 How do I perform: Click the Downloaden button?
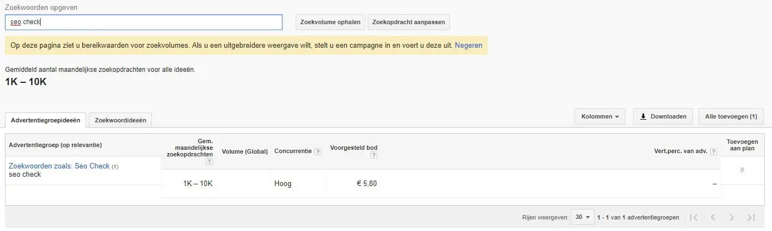click(663, 116)
